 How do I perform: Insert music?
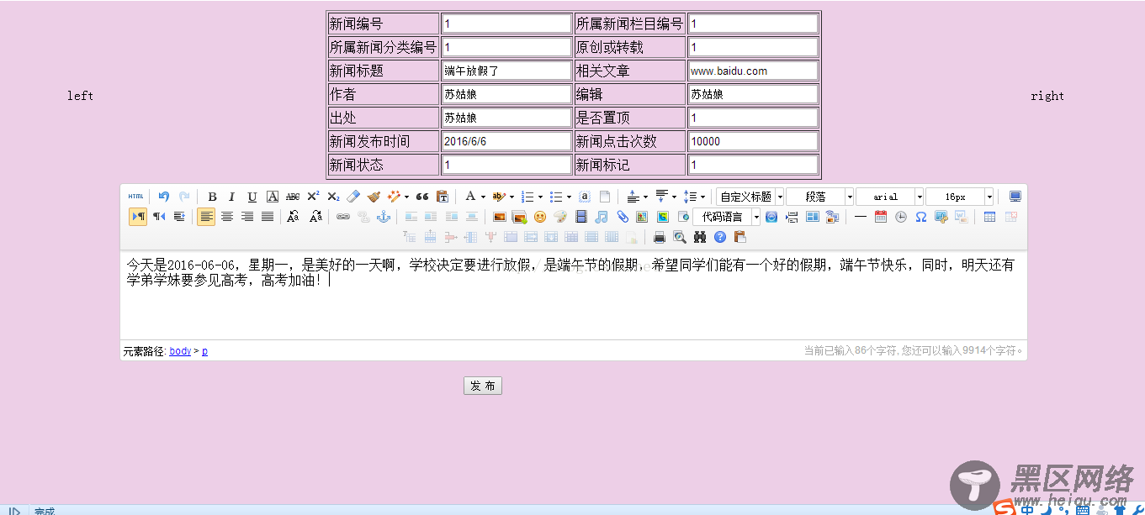coord(602,217)
